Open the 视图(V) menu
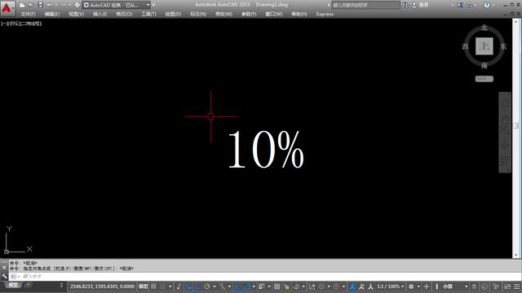The image size is (522, 293). (76, 15)
